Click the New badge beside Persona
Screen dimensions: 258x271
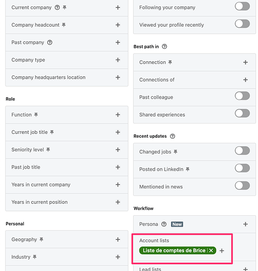click(x=177, y=224)
